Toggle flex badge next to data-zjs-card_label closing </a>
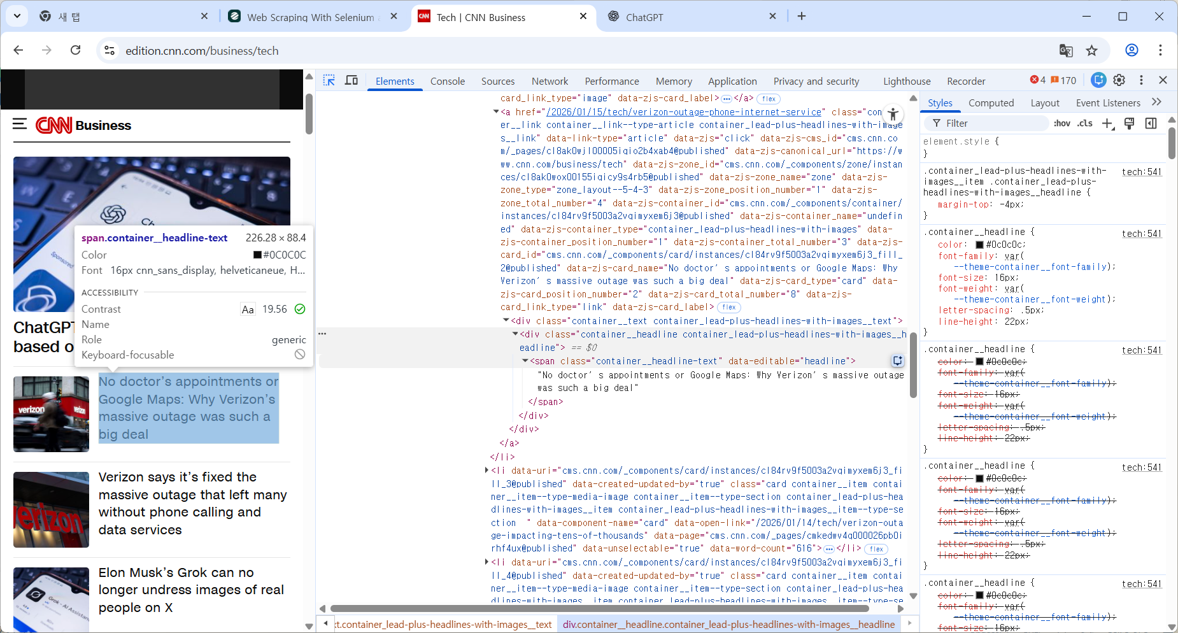 click(769, 99)
